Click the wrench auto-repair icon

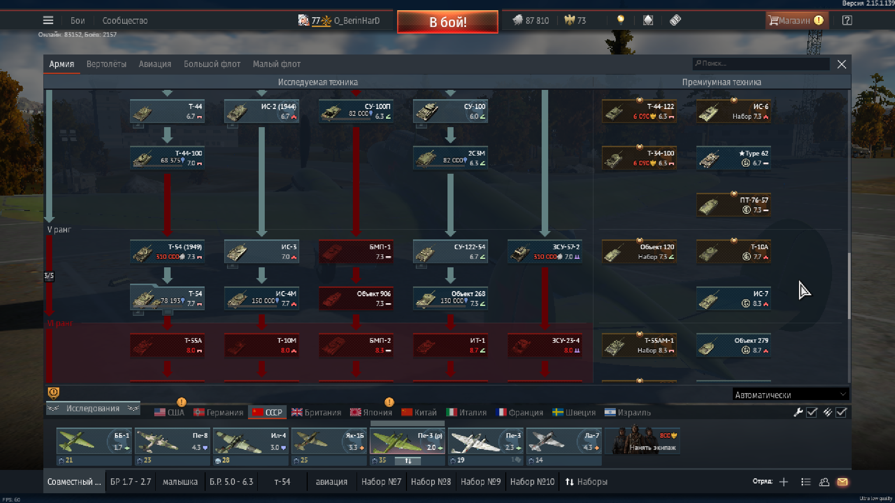798,412
